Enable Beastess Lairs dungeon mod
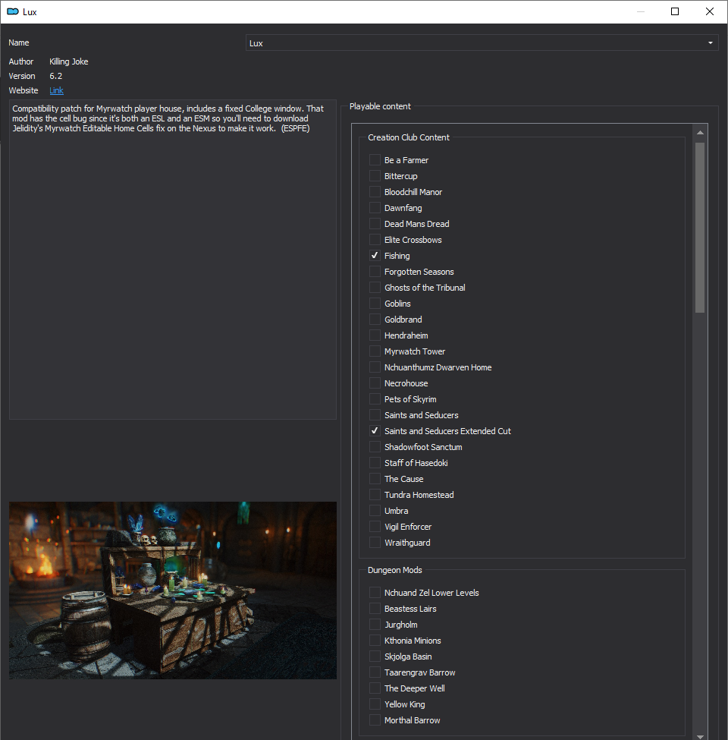 375,609
